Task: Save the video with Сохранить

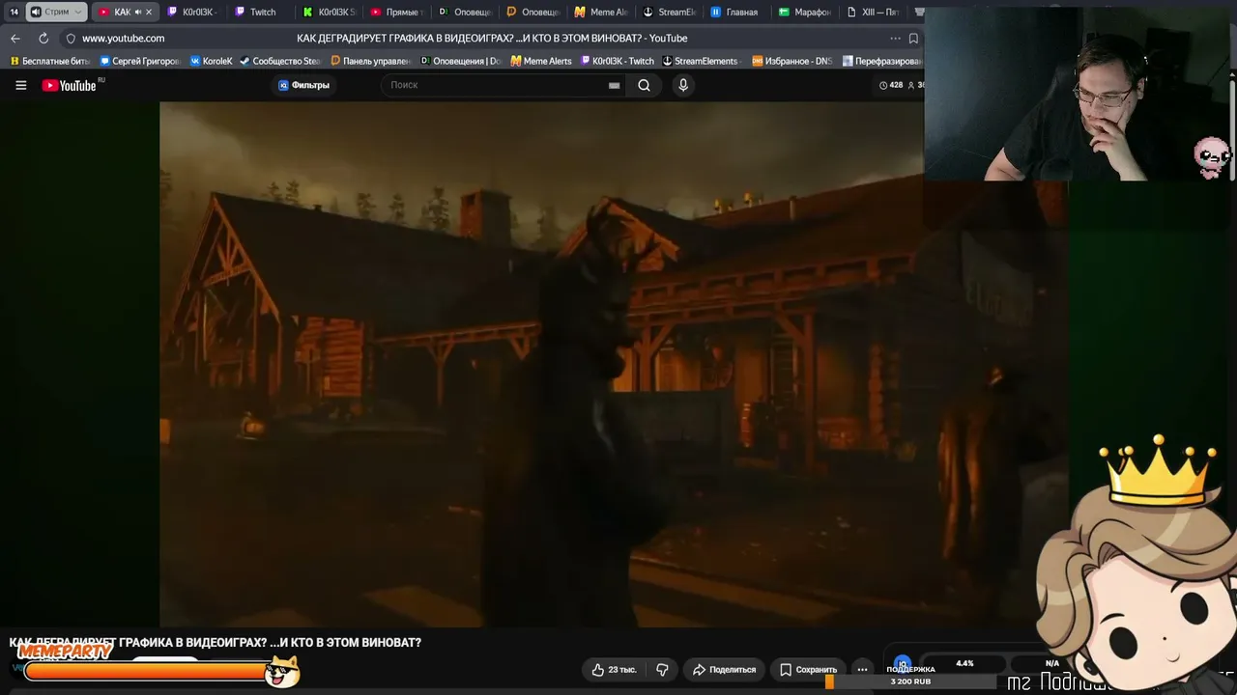Action: pyautogui.click(x=809, y=669)
